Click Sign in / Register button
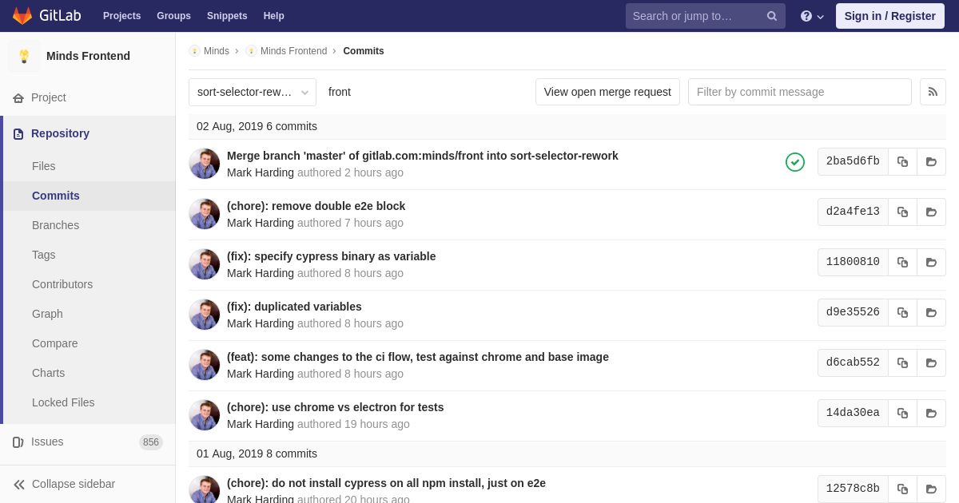959x503 pixels. coord(890,16)
